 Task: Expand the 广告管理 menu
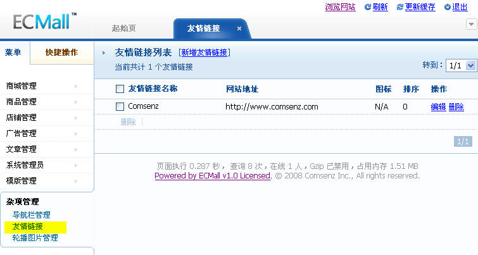point(42,134)
